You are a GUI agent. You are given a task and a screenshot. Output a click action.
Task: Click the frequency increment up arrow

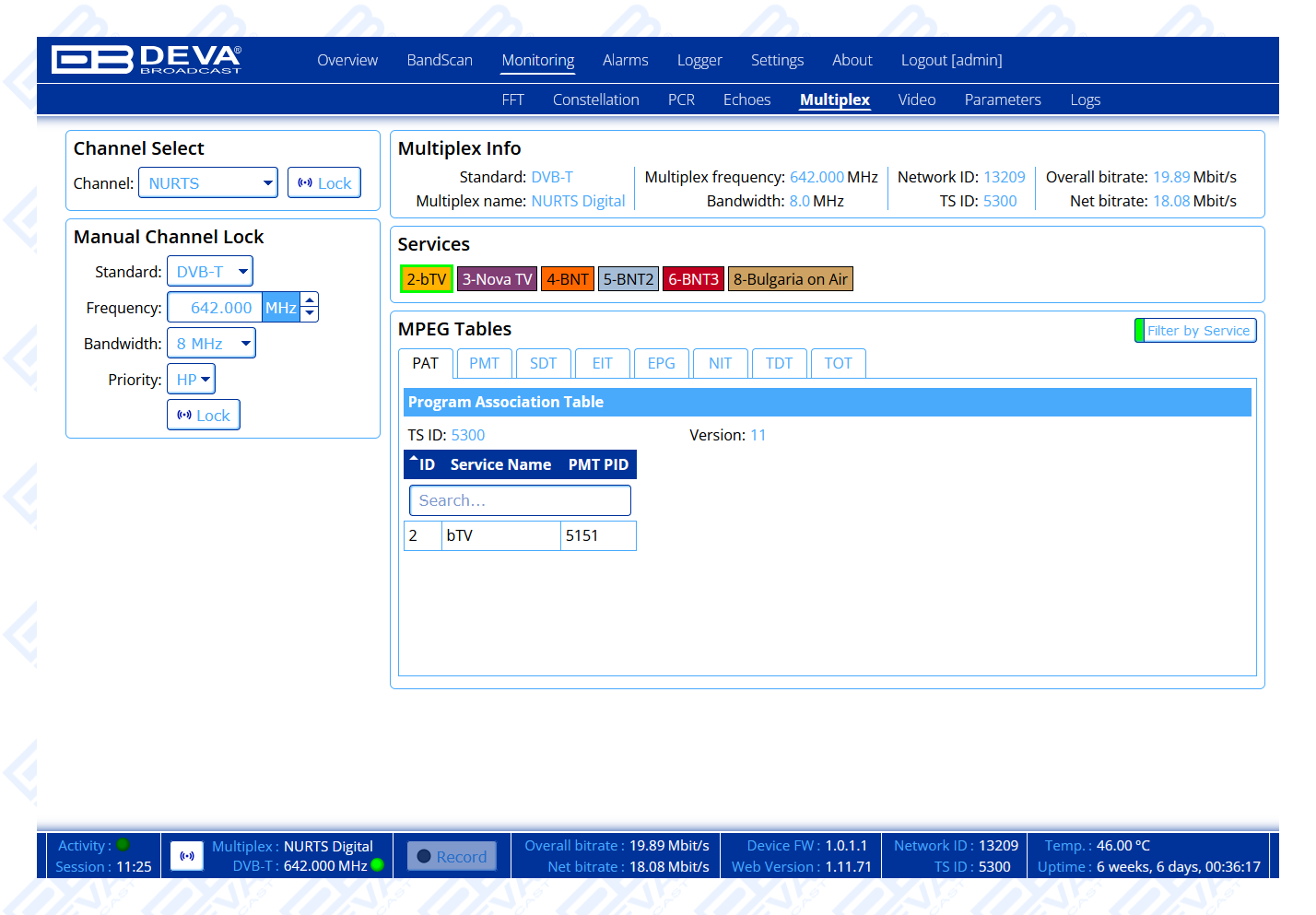(311, 299)
